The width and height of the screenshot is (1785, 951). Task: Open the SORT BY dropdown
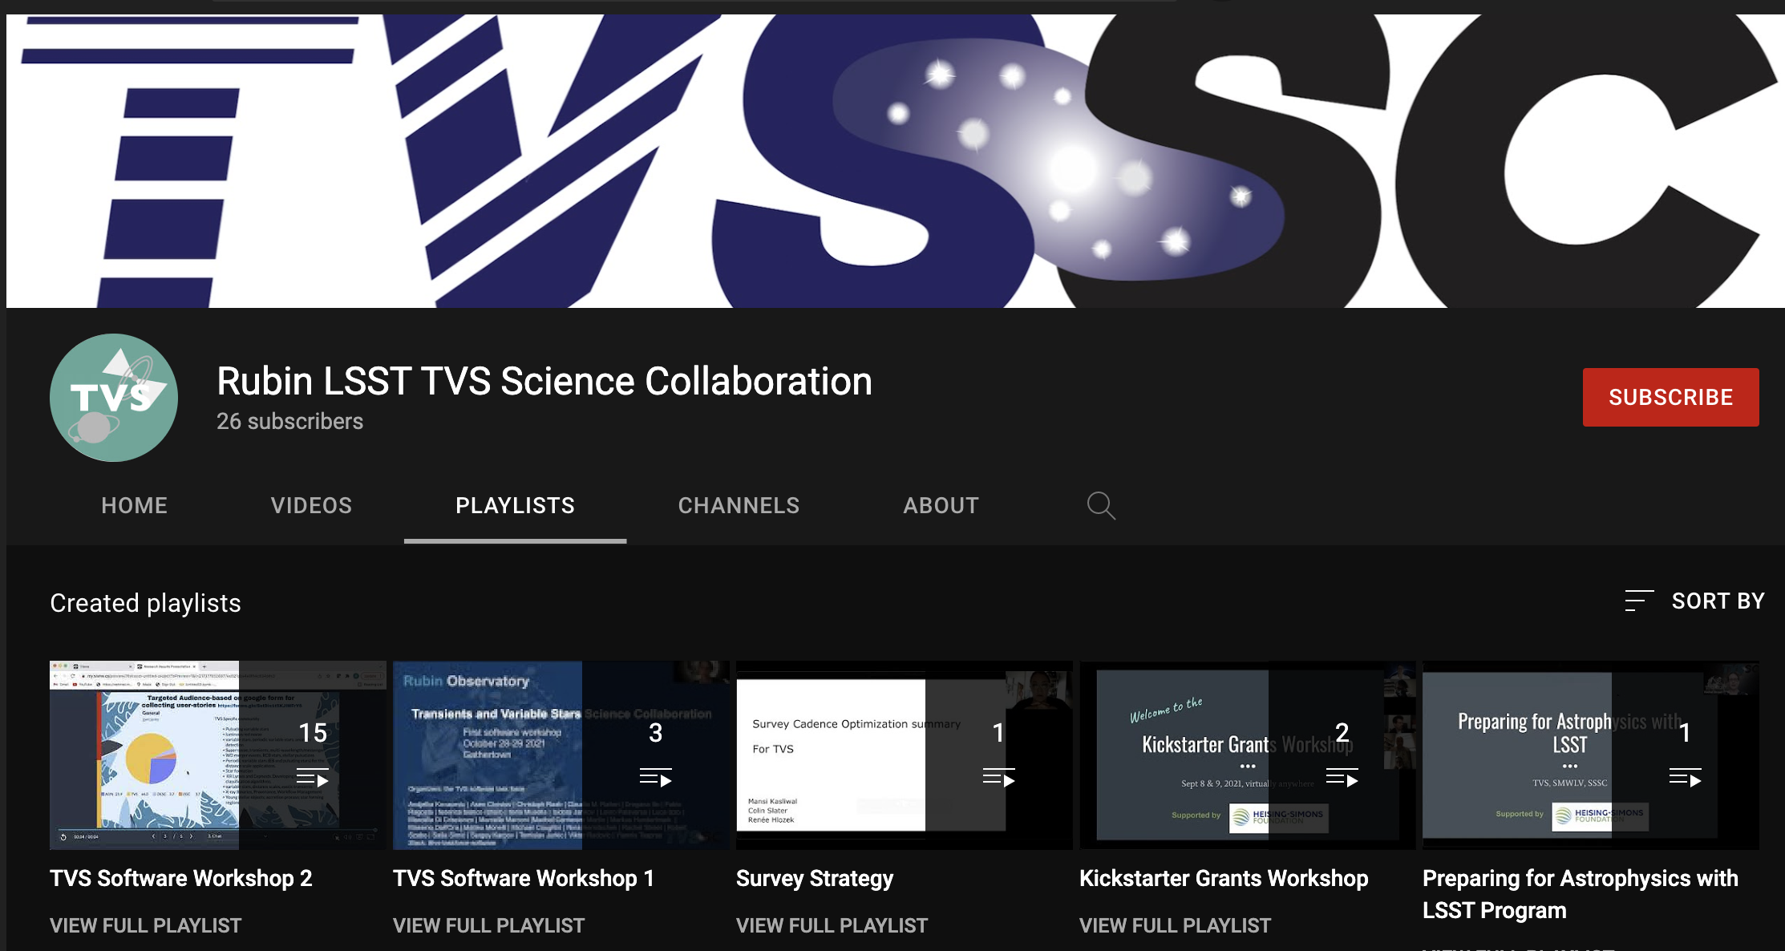tap(1717, 601)
